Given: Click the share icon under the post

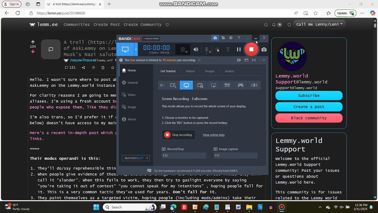Looking at the screenshot, I should tap(83, 67).
